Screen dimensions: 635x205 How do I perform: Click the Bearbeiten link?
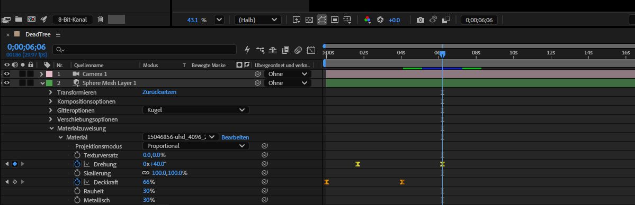(x=235, y=137)
